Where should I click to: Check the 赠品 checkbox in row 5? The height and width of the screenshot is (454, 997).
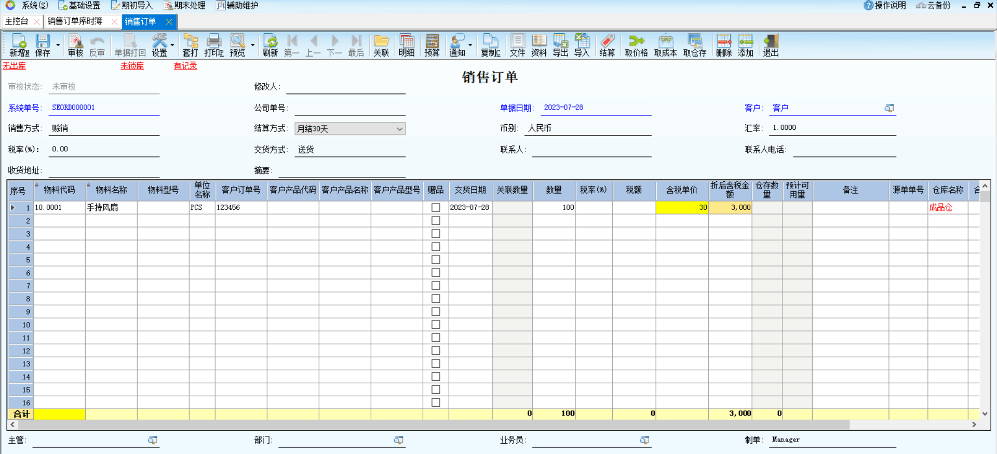(x=436, y=260)
